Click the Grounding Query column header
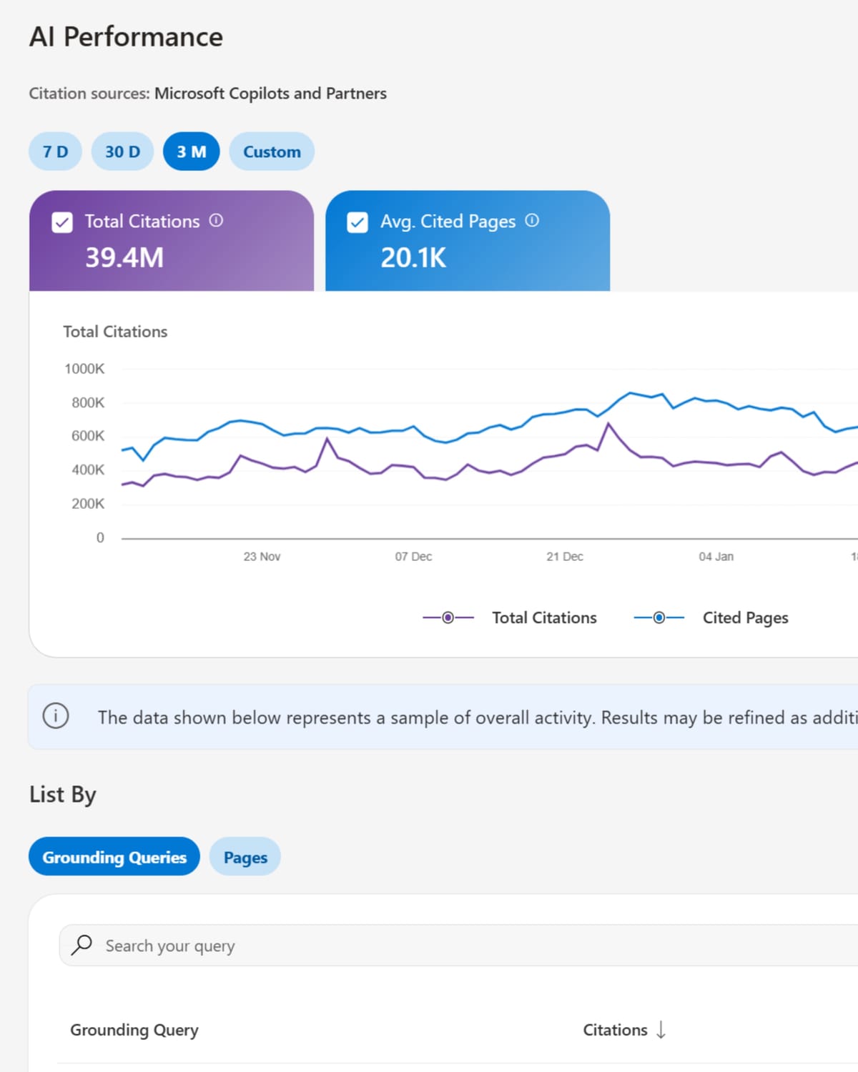Screen dimensions: 858x1072 [134, 1030]
